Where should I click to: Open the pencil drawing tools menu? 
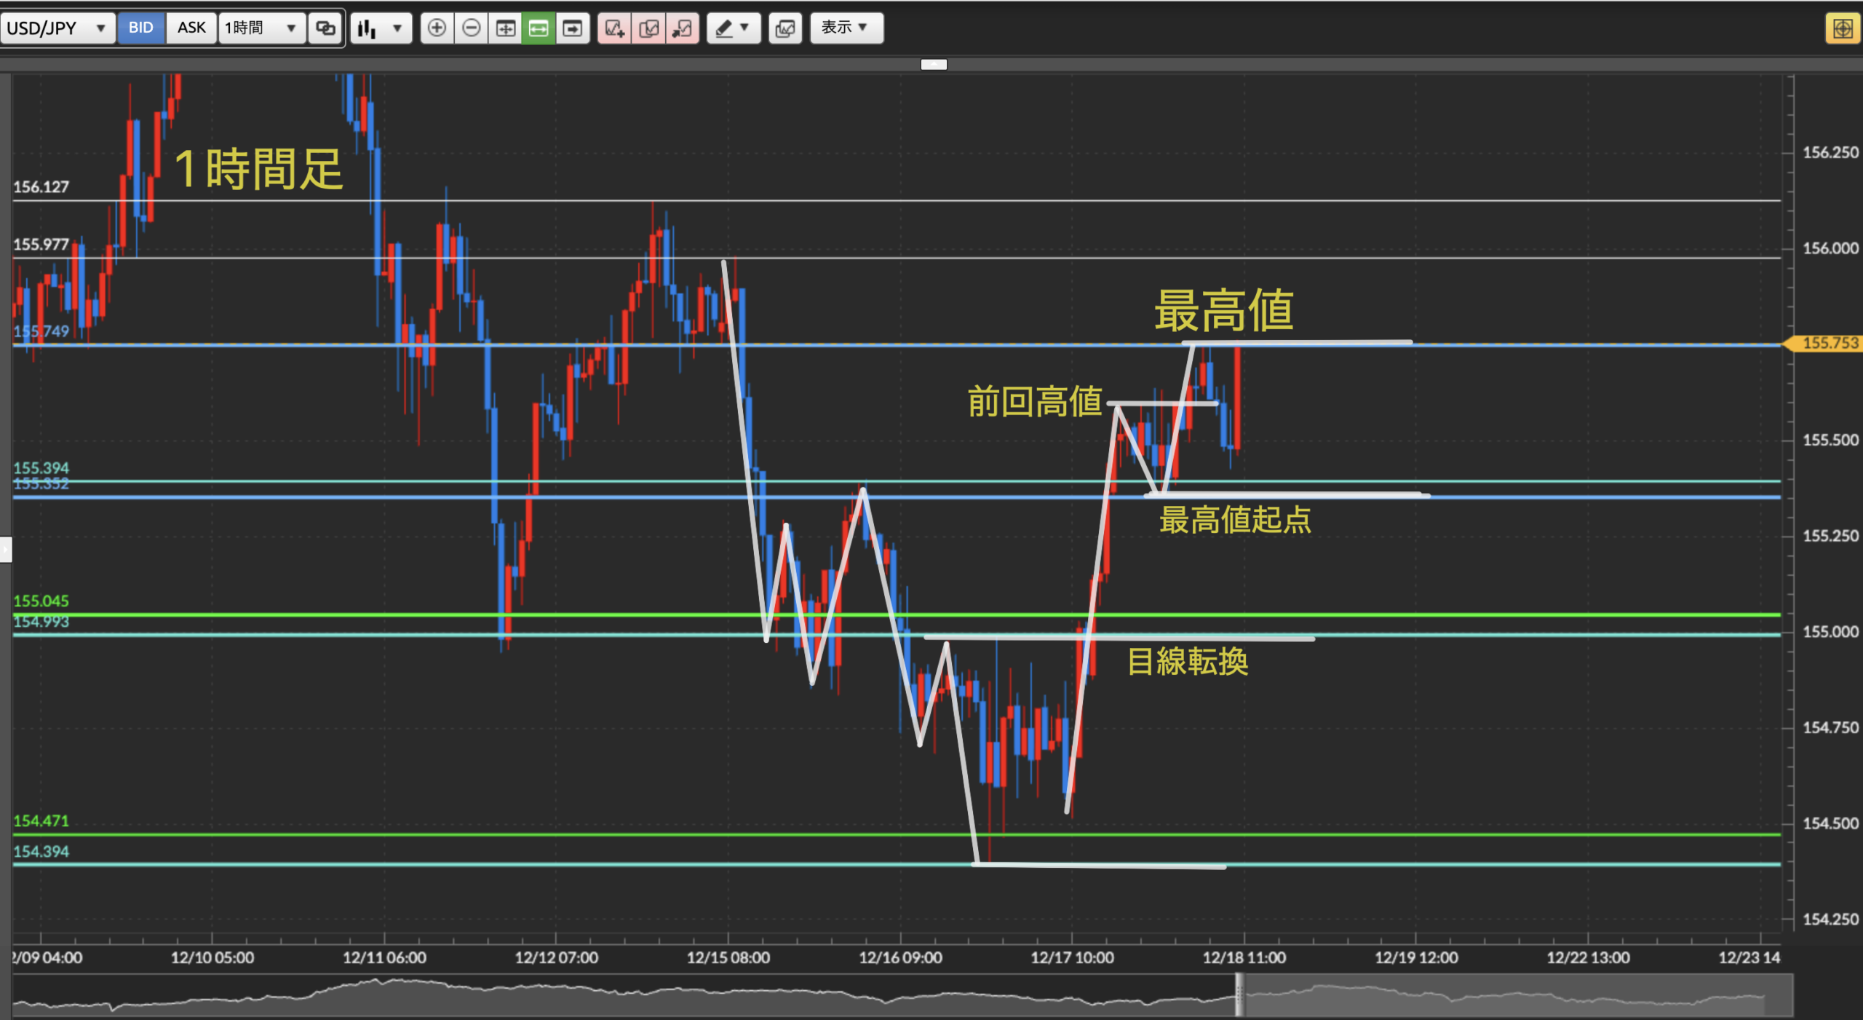point(733,28)
